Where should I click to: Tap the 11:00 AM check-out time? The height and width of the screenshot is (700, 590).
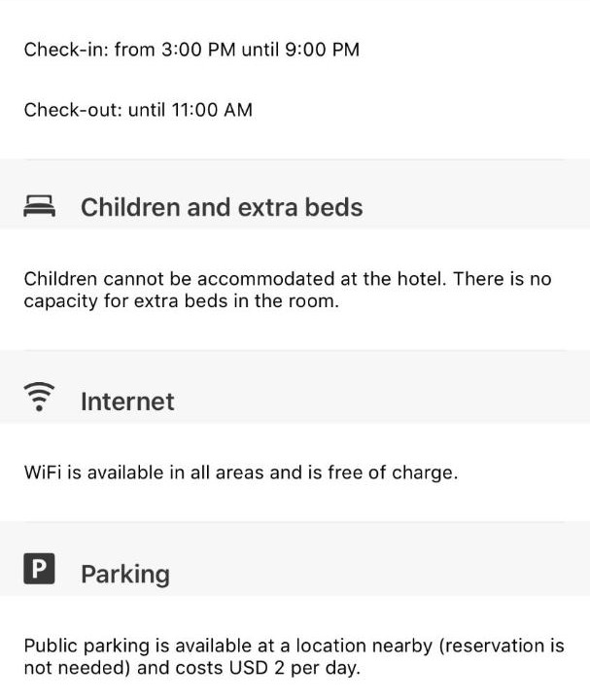pyautogui.click(x=212, y=110)
